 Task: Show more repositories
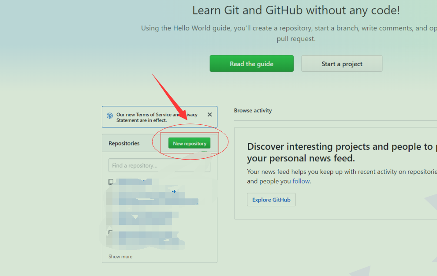pyautogui.click(x=120, y=257)
